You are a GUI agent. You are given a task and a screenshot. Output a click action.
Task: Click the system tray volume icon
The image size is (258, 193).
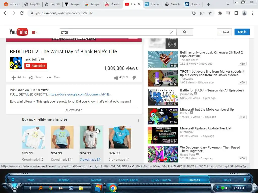click(x=227, y=188)
